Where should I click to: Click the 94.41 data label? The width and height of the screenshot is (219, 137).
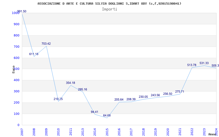(94, 112)
